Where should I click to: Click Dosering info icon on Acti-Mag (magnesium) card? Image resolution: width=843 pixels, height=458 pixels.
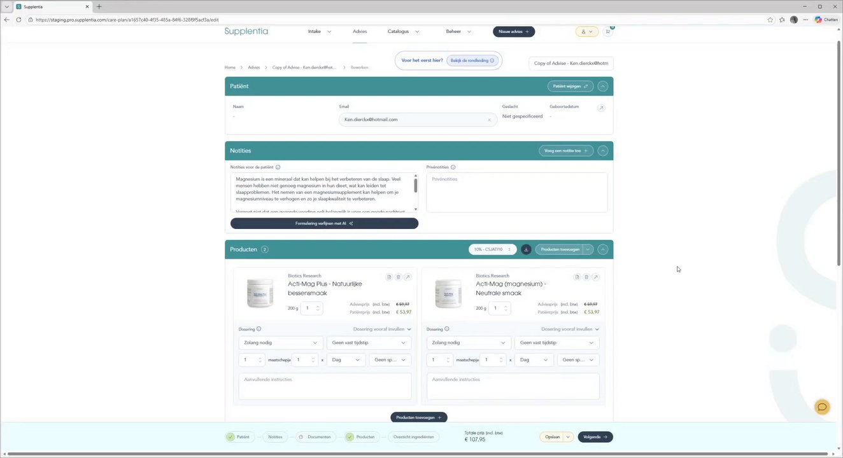pyautogui.click(x=447, y=329)
